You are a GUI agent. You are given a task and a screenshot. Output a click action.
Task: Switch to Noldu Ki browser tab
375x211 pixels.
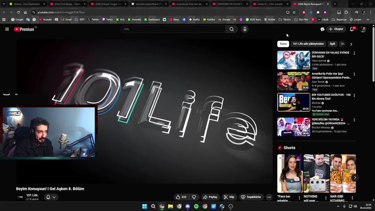(x=270, y=4)
